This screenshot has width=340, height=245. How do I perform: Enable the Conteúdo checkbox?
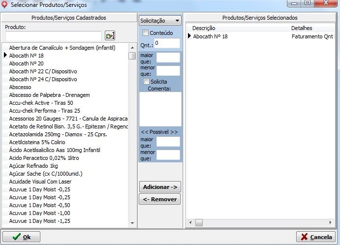click(x=146, y=33)
